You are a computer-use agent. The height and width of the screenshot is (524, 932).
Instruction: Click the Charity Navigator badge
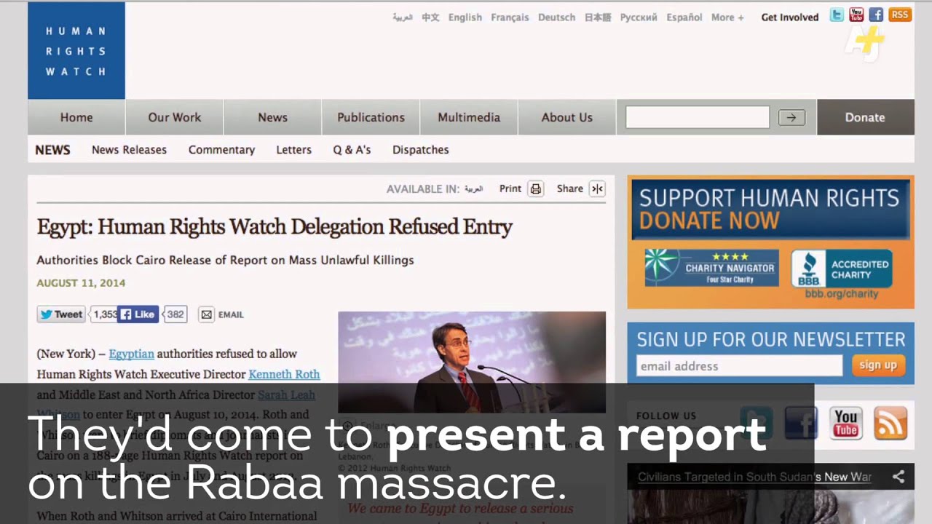pyautogui.click(x=711, y=268)
